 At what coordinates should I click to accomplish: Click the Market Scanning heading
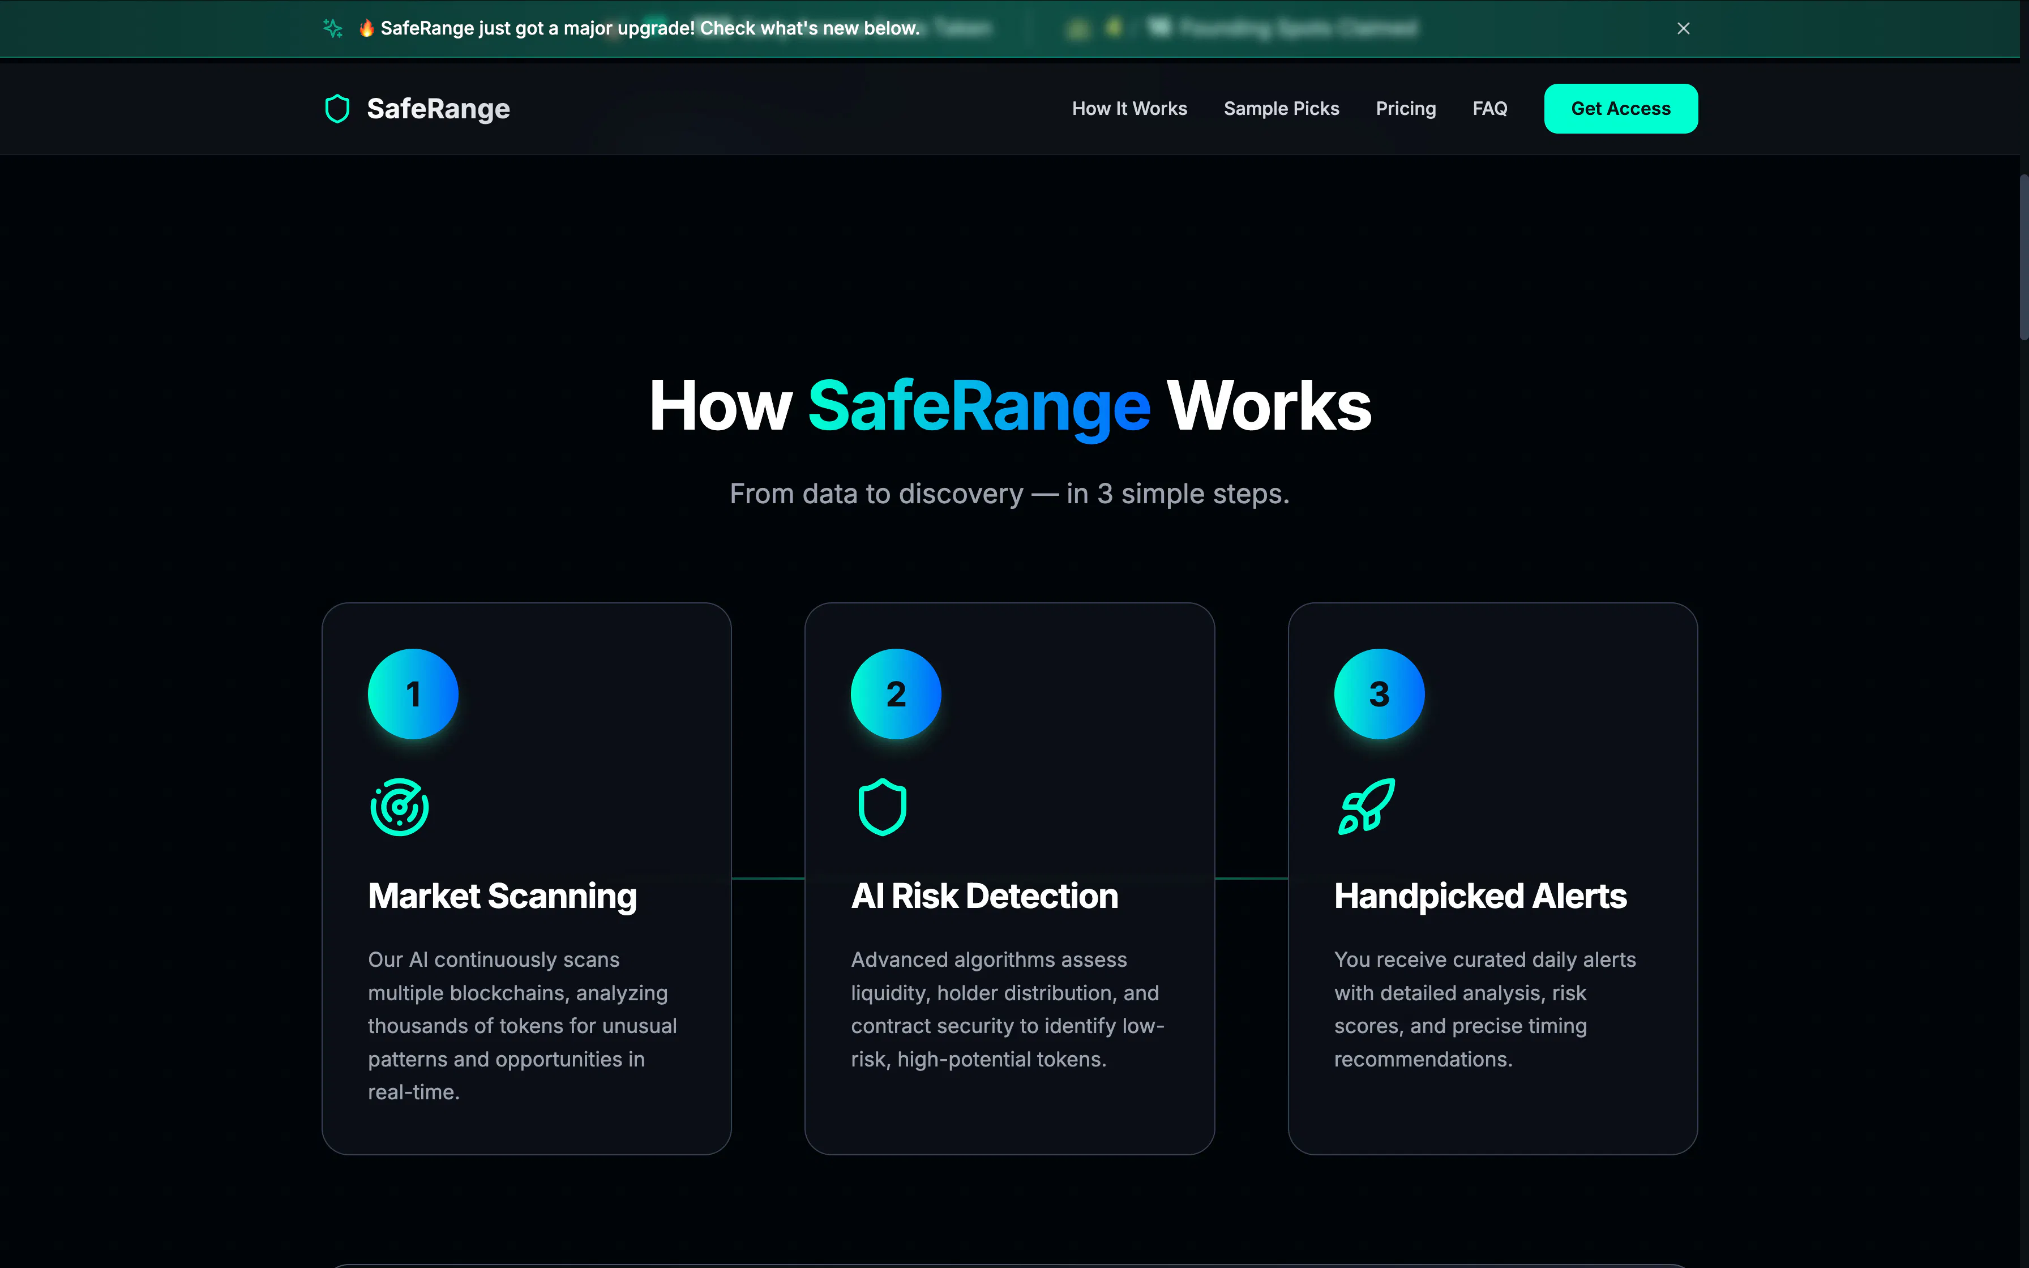tap(502, 896)
